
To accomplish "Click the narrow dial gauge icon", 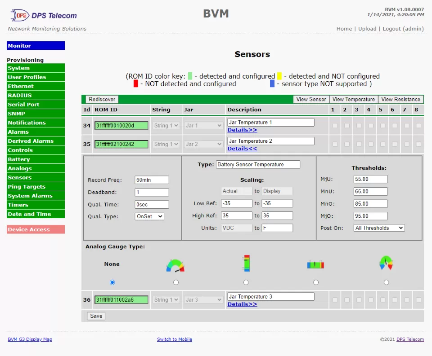I will 386,263.
